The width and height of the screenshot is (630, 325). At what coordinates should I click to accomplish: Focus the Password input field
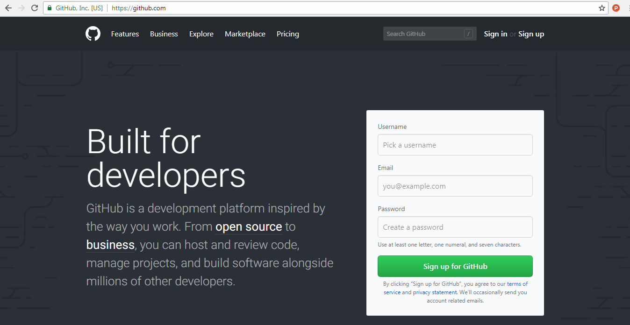click(x=455, y=227)
